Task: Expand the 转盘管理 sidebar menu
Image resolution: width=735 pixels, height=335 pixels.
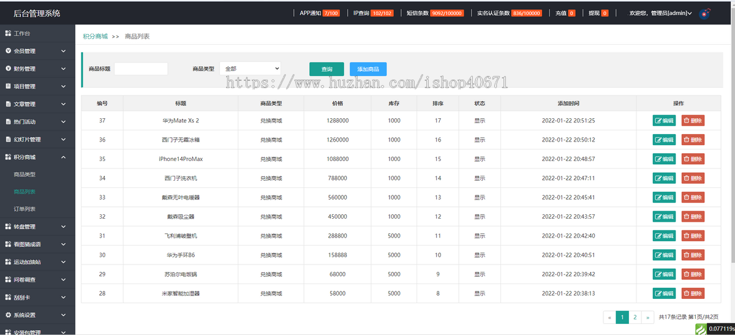Action: point(63,227)
